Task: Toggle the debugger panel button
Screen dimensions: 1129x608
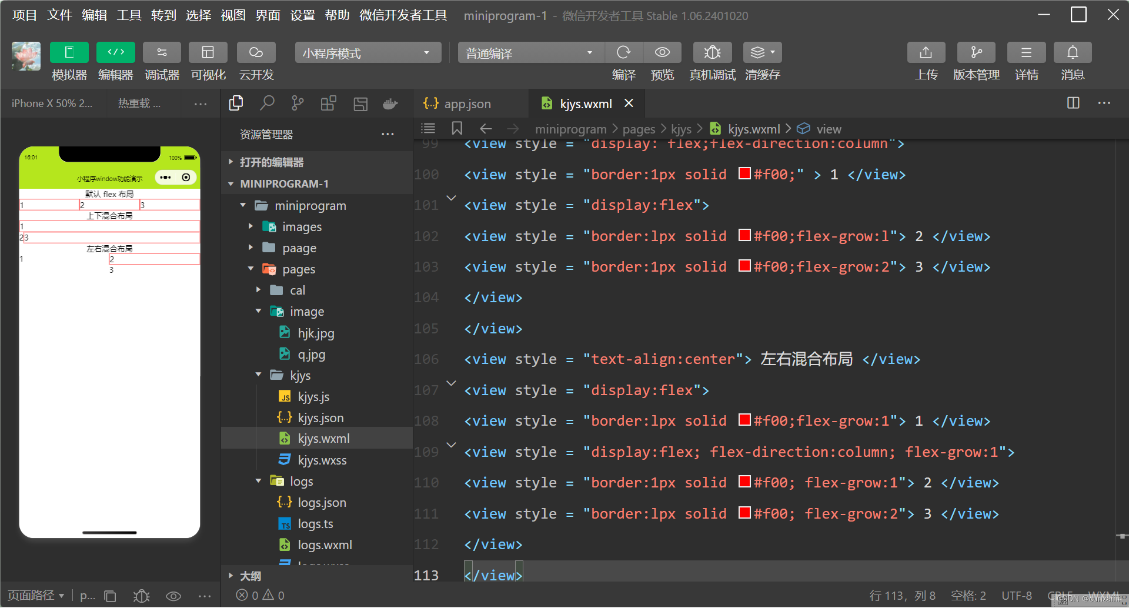Action: (x=162, y=52)
